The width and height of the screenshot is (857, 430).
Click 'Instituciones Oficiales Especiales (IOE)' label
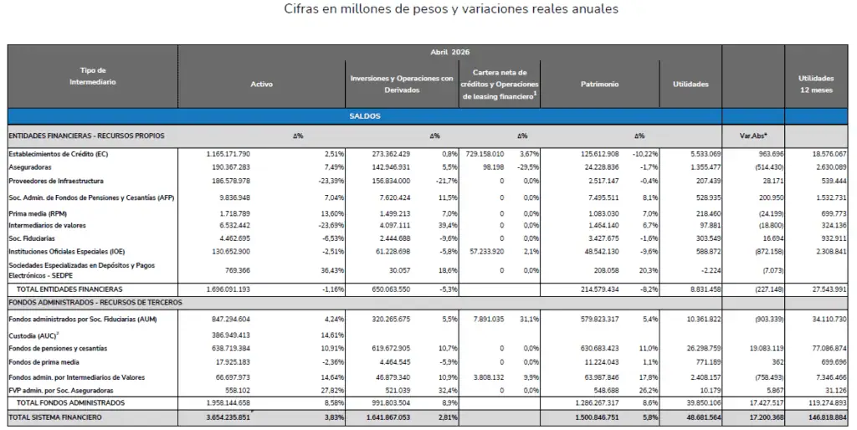pos(67,251)
